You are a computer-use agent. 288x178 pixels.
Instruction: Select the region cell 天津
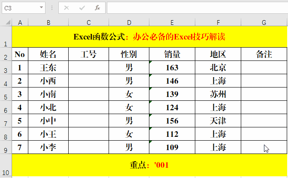click(218, 121)
